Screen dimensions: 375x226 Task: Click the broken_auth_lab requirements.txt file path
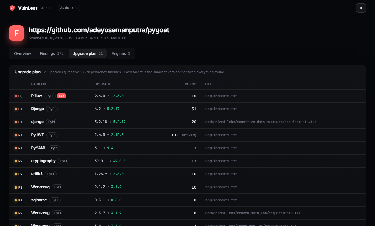253,213
